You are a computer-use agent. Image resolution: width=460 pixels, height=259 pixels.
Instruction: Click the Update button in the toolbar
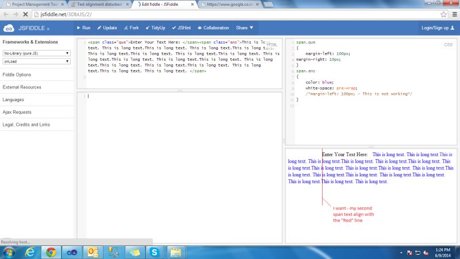(107, 28)
